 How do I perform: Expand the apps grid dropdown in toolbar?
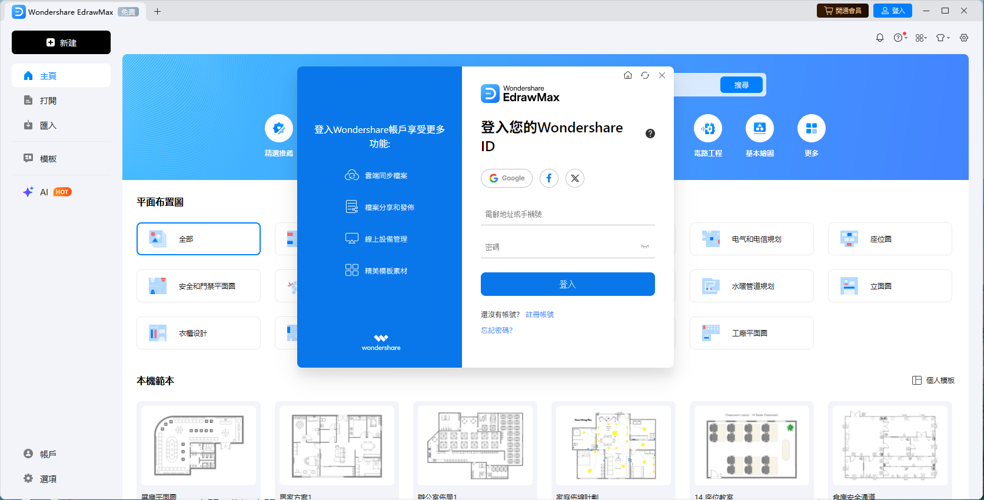tap(921, 38)
